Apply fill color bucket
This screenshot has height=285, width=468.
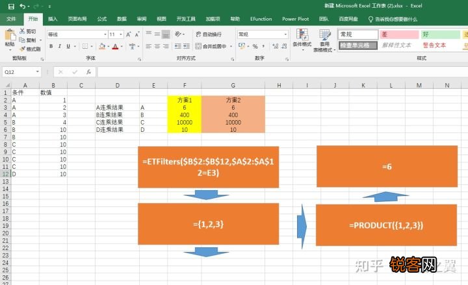click(102, 46)
